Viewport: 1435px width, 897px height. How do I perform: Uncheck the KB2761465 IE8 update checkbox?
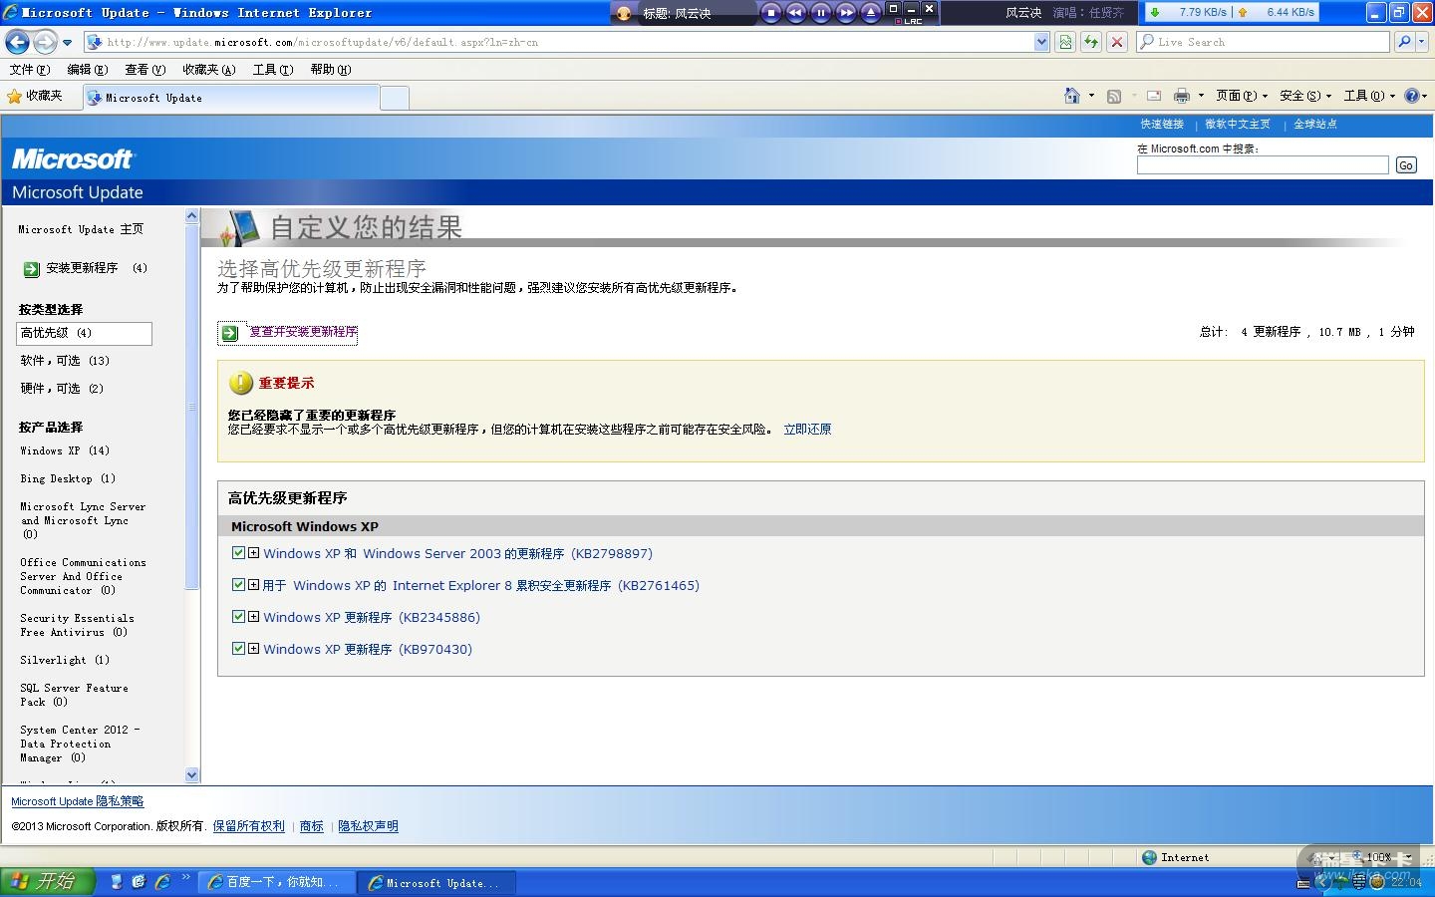238,585
